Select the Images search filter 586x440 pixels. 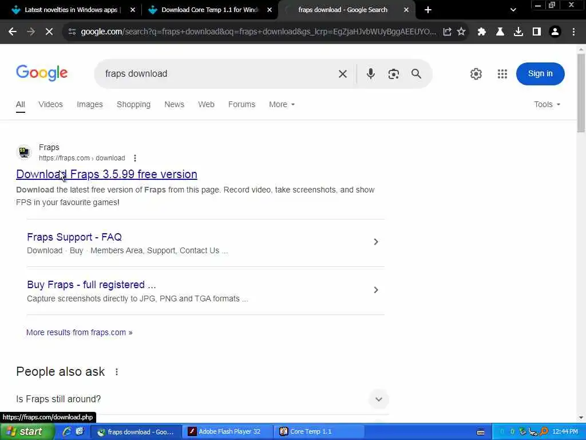(x=90, y=104)
